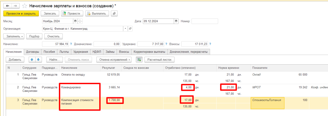
Task: Click the Норма времени column header
Action: pos(233,68)
